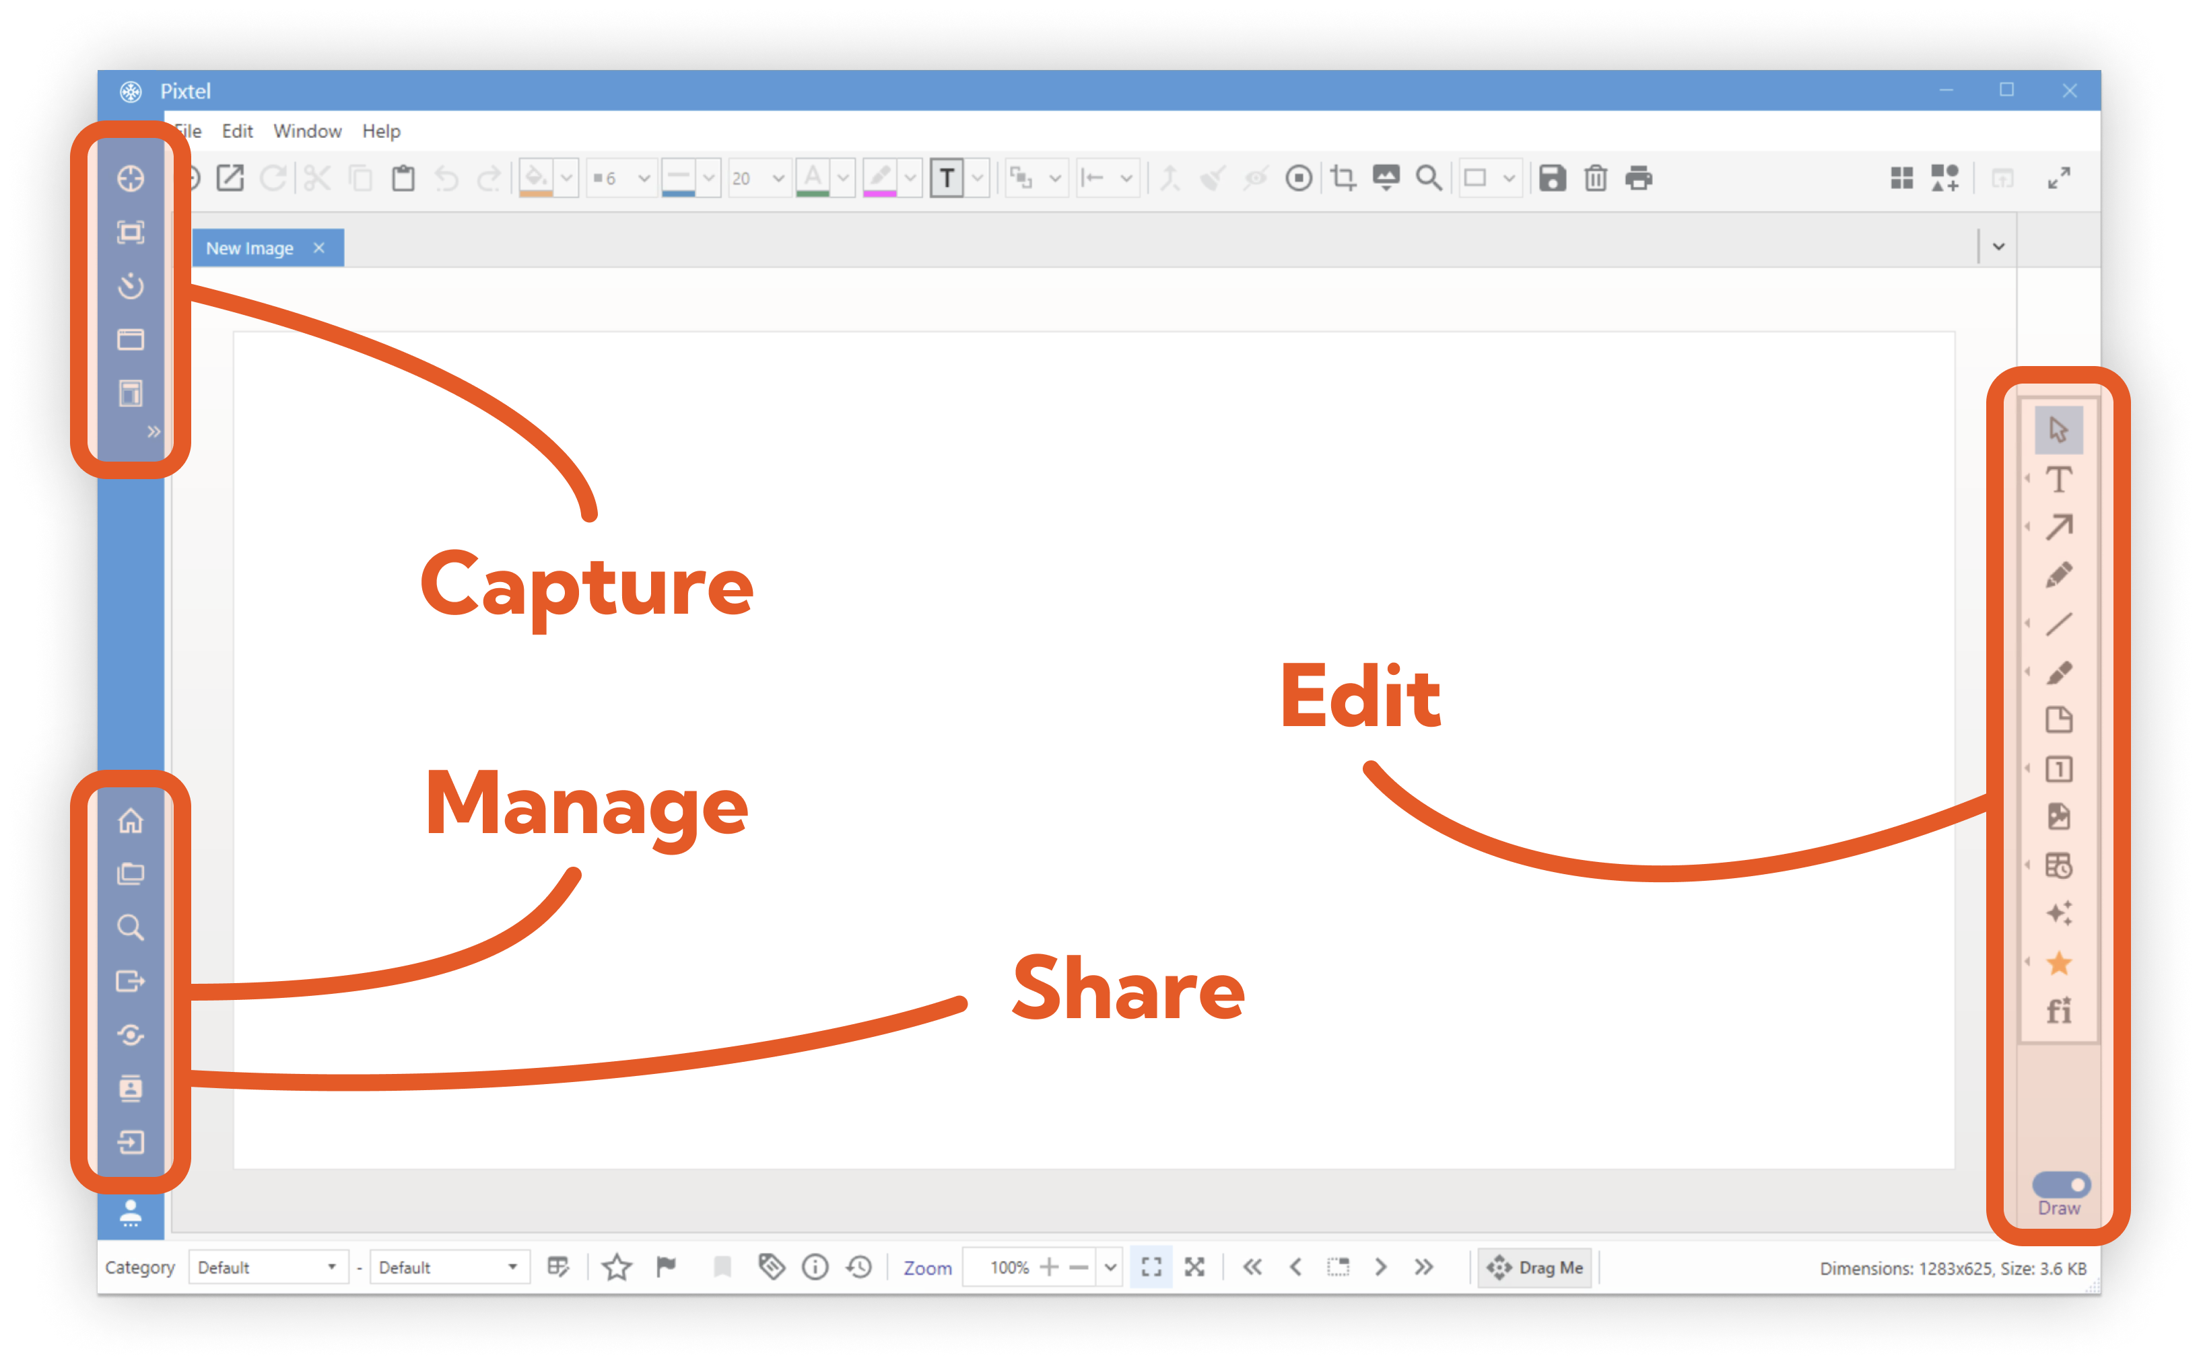This screenshot has width=2201, height=1364.
Task: Open the Home icon in left sidebar
Action: [131, 820]
